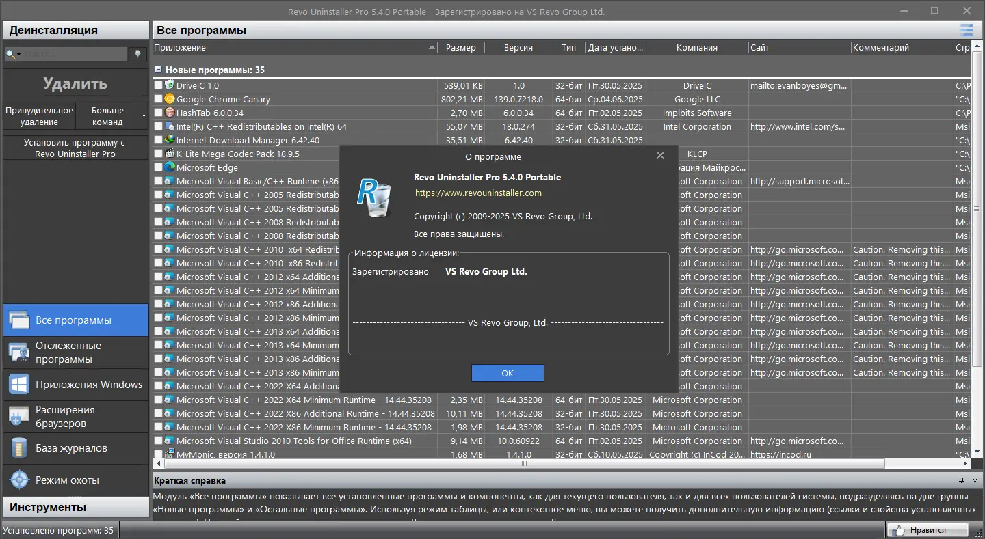The height and width of the screenshot is (539, 985).
Task: Collapse the Новые программы group
Action: (x=158, y=70)
